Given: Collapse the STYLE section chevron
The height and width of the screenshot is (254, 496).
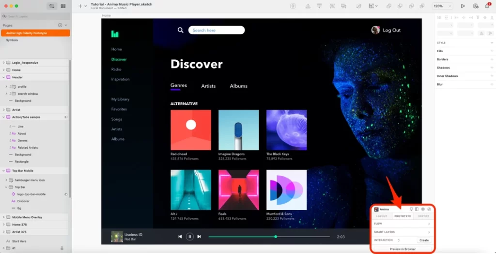Looking at the screenshot, I should click(492, 42).
